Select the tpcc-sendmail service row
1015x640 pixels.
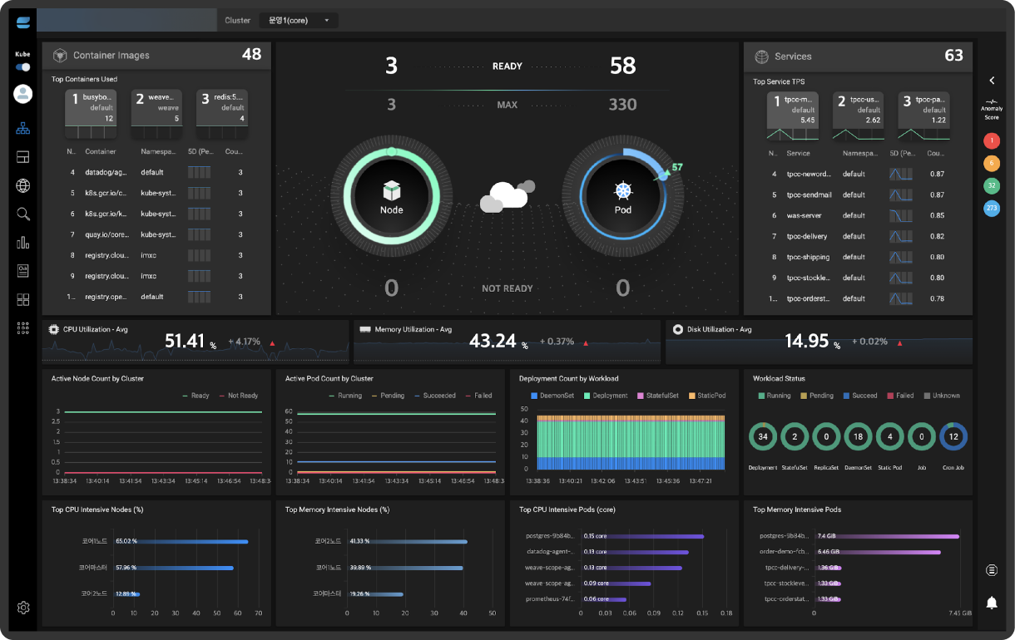pyautogui.click(x=858, y=194)
